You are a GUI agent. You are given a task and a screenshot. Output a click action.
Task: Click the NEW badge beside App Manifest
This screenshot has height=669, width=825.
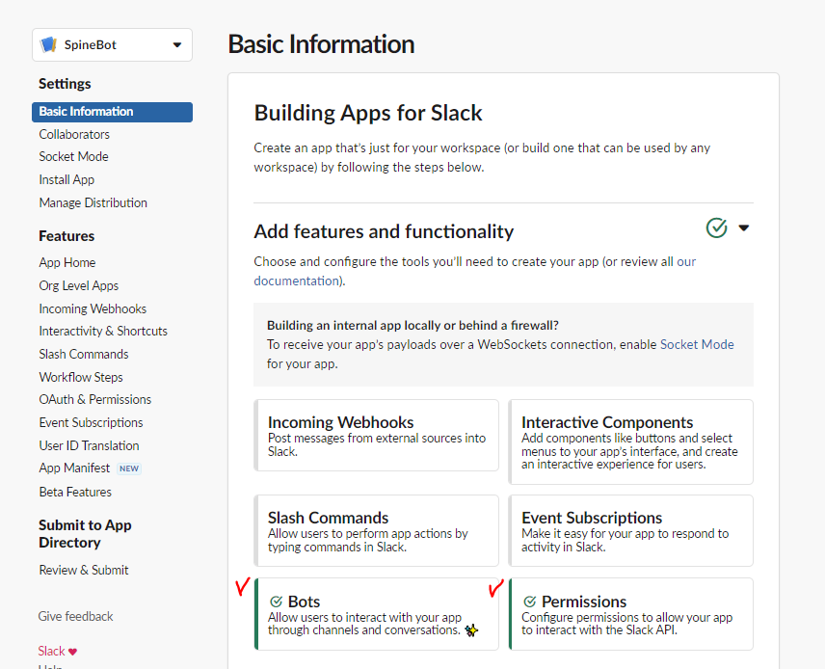click(x=129, y=468)
